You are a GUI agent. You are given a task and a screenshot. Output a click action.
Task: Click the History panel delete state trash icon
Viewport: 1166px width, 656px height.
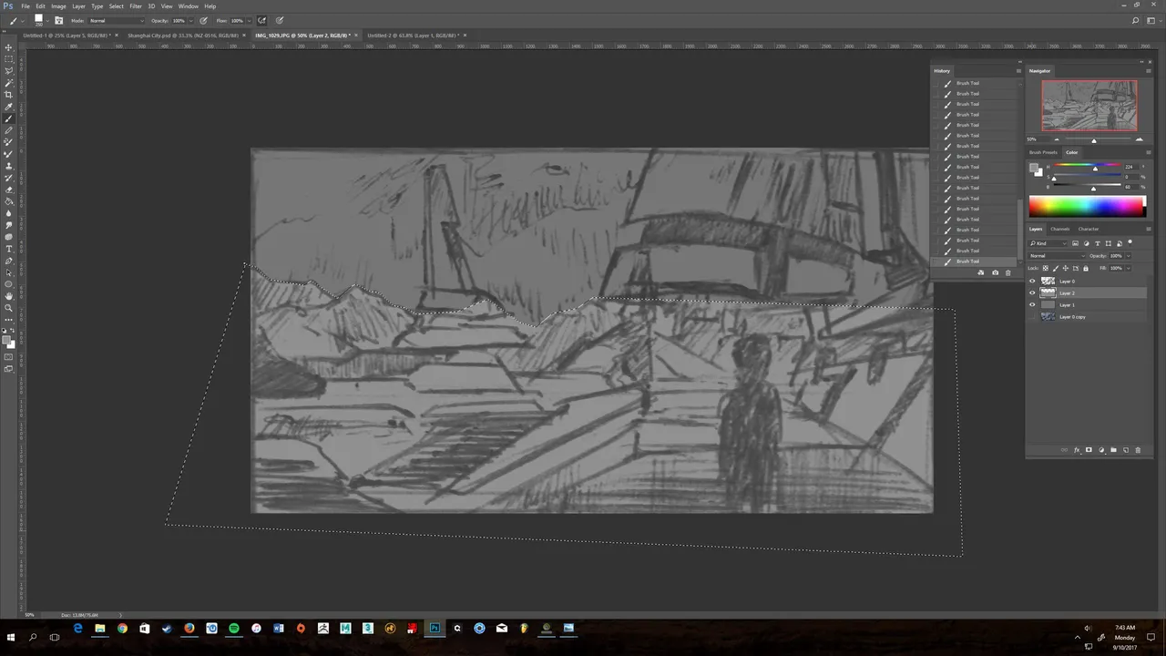click(1007, 272)
